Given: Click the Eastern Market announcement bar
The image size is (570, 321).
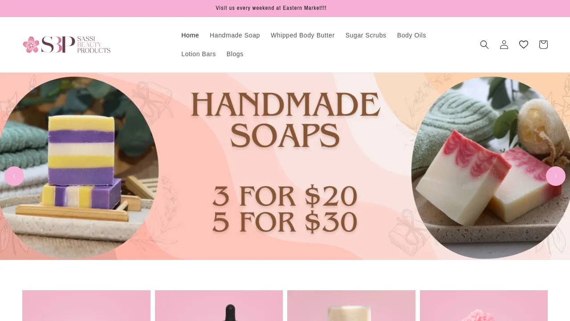Looking at the screenshot, I should [271, 8].
